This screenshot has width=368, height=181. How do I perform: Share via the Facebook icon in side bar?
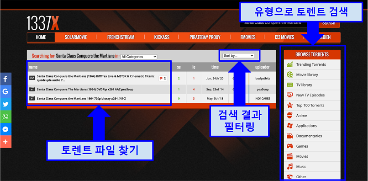point(5,79)
